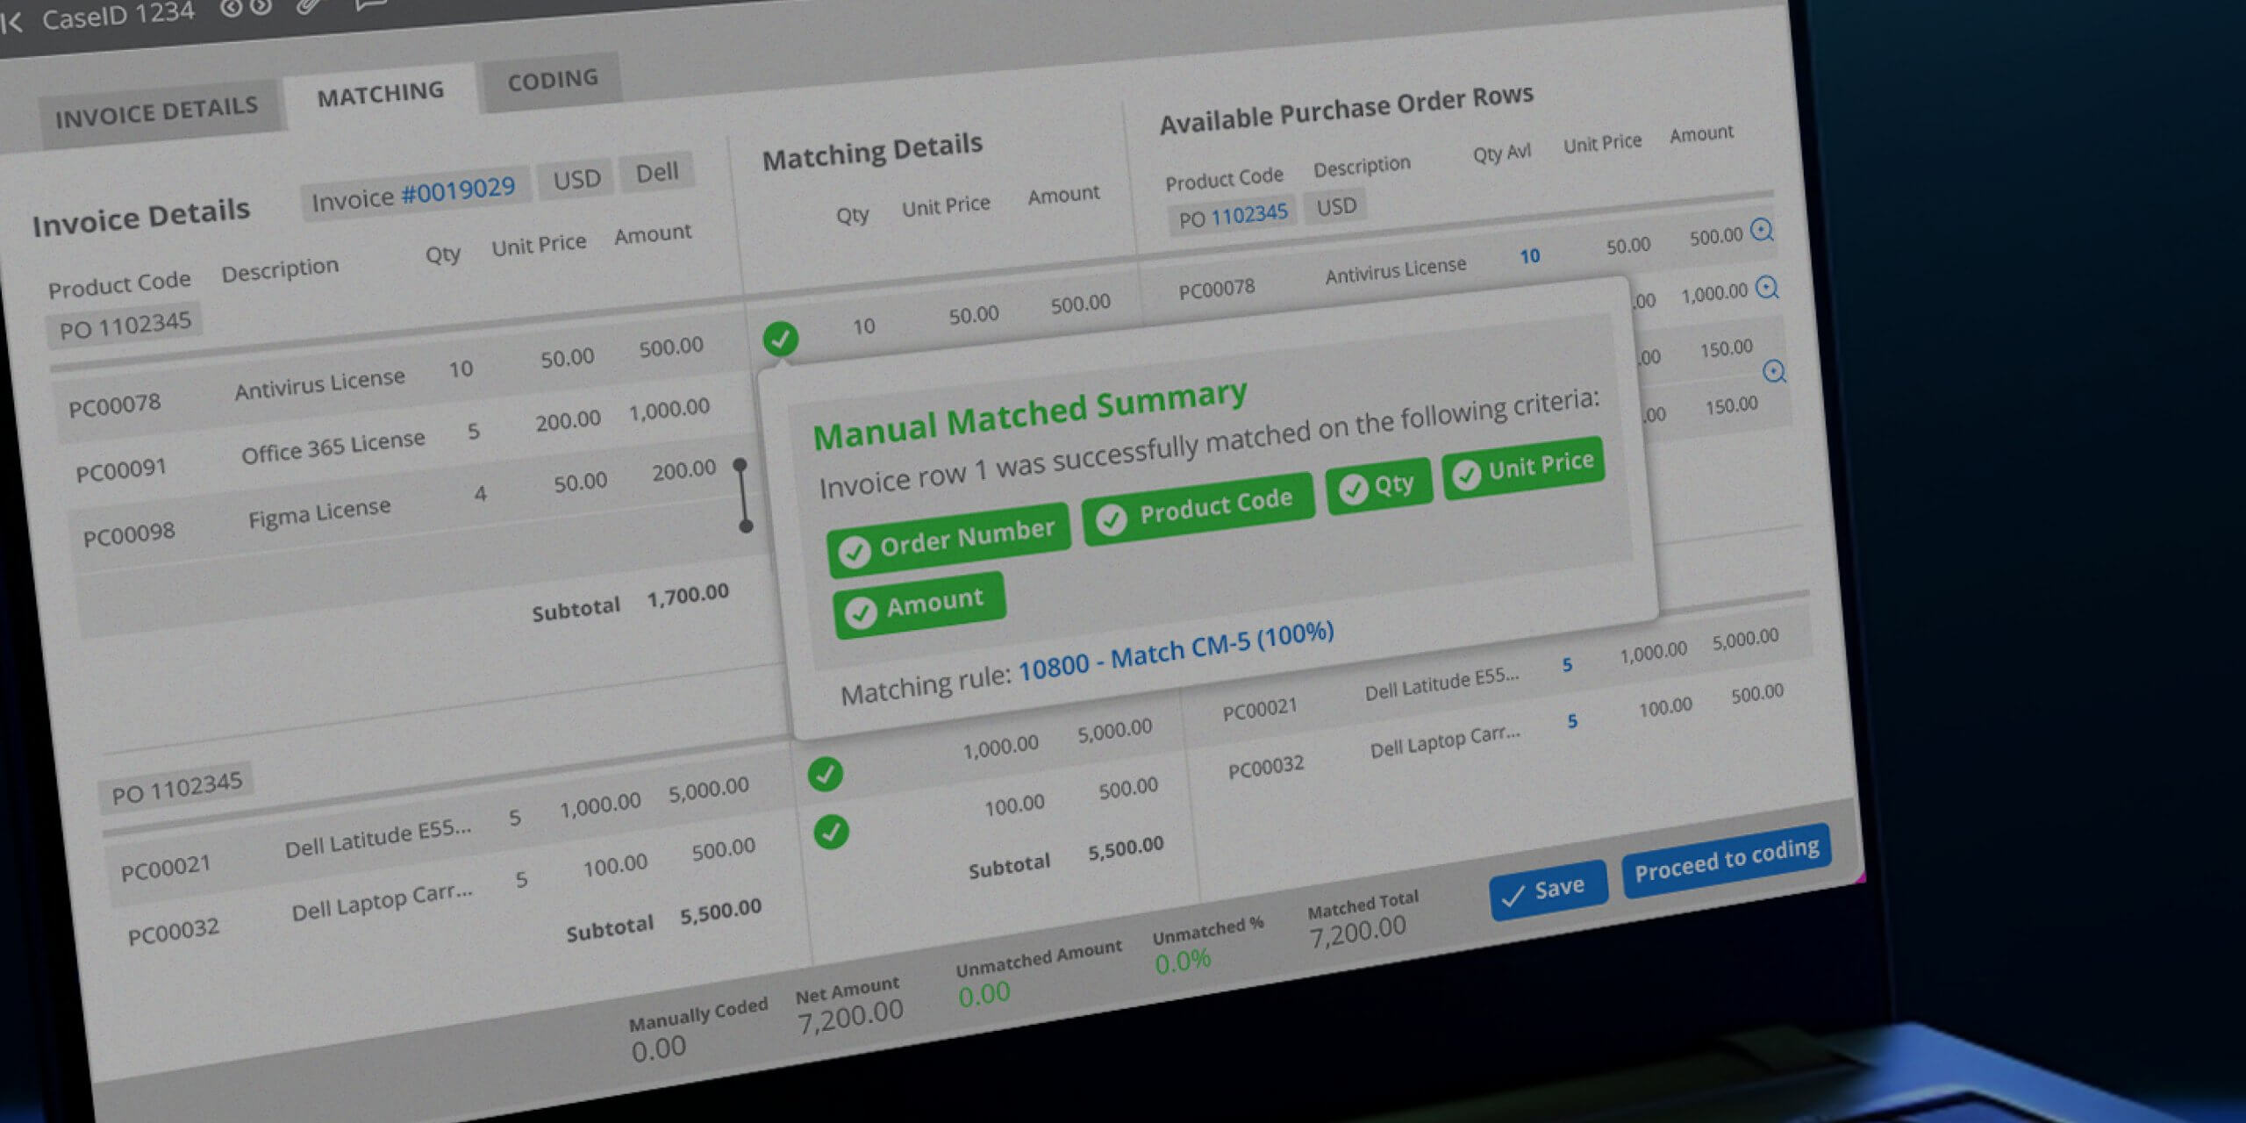Select the Matching tab
The height and width of the screenshot is (1123, 2246).
pyautogui.click(x=381, y=94)
